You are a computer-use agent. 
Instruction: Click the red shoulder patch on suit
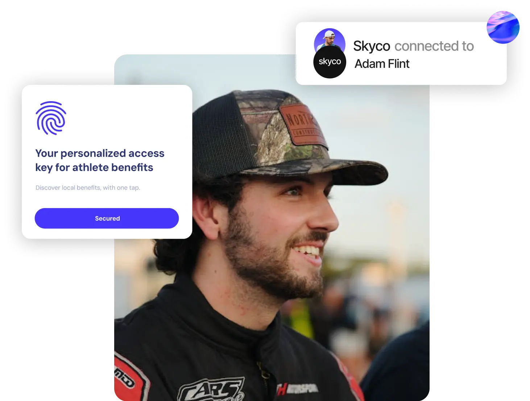point(131,377)
